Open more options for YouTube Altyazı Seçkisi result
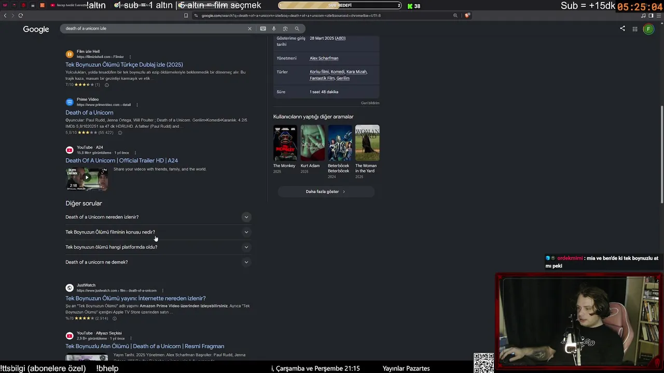Screen dimensions: 664x373 tap(131, 338)
